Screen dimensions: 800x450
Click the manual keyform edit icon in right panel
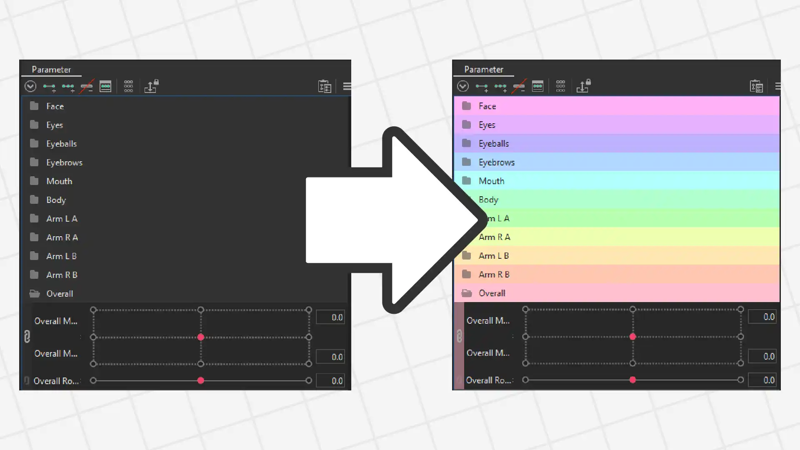click(x=537, y=86)
